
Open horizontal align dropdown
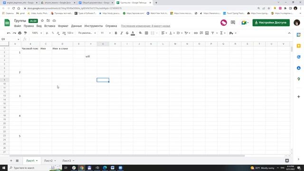point(164,33)
